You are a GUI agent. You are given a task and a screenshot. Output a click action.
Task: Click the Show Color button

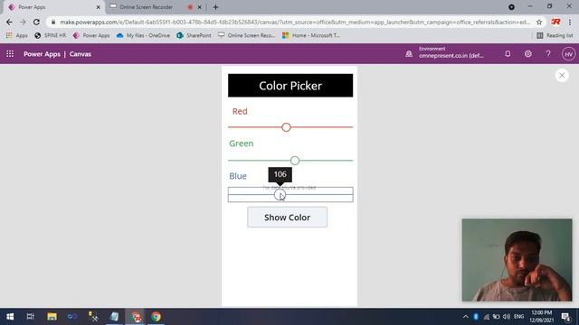click(x=287, y=217)
